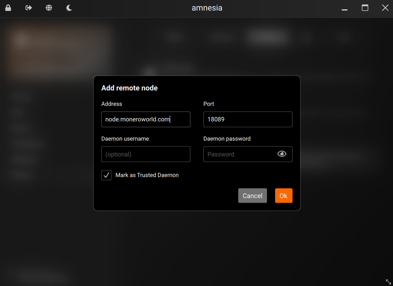Click the amnesia window title
Viewport: 393px width, 286px height.
207,8
